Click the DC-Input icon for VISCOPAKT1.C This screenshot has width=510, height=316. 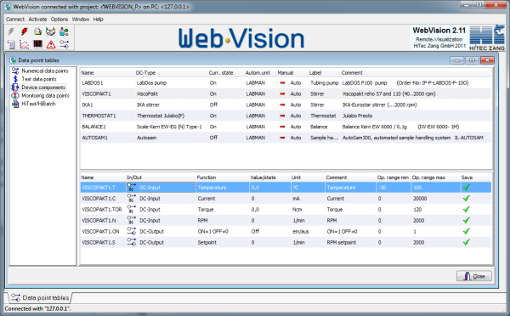pyautogui.click(x=132, y=198)
